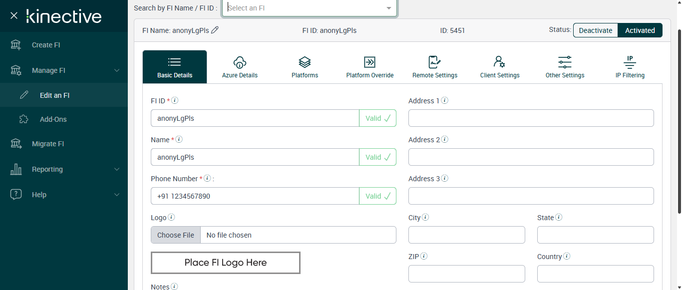Click the info icon beside Phone Number
Image resolution: width=682 pixels, height=290 pixels.
coord(207,178)
